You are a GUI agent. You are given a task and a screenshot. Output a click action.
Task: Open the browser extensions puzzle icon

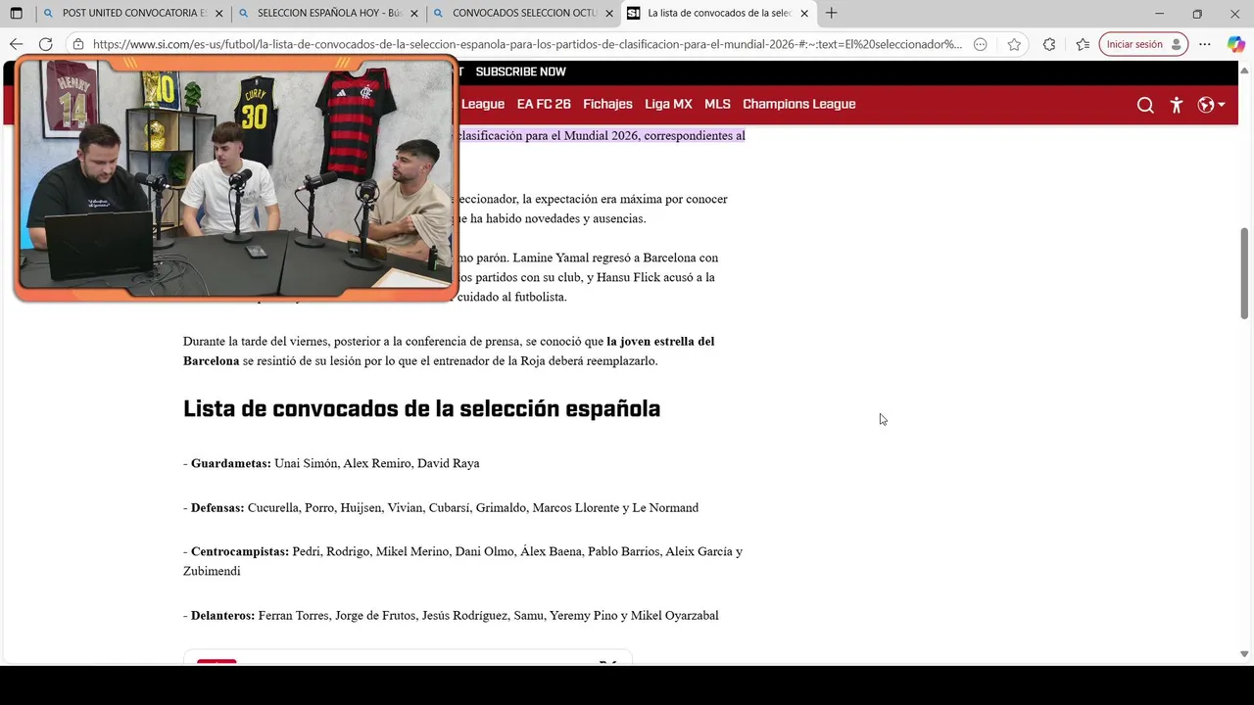click(1049, 44)
